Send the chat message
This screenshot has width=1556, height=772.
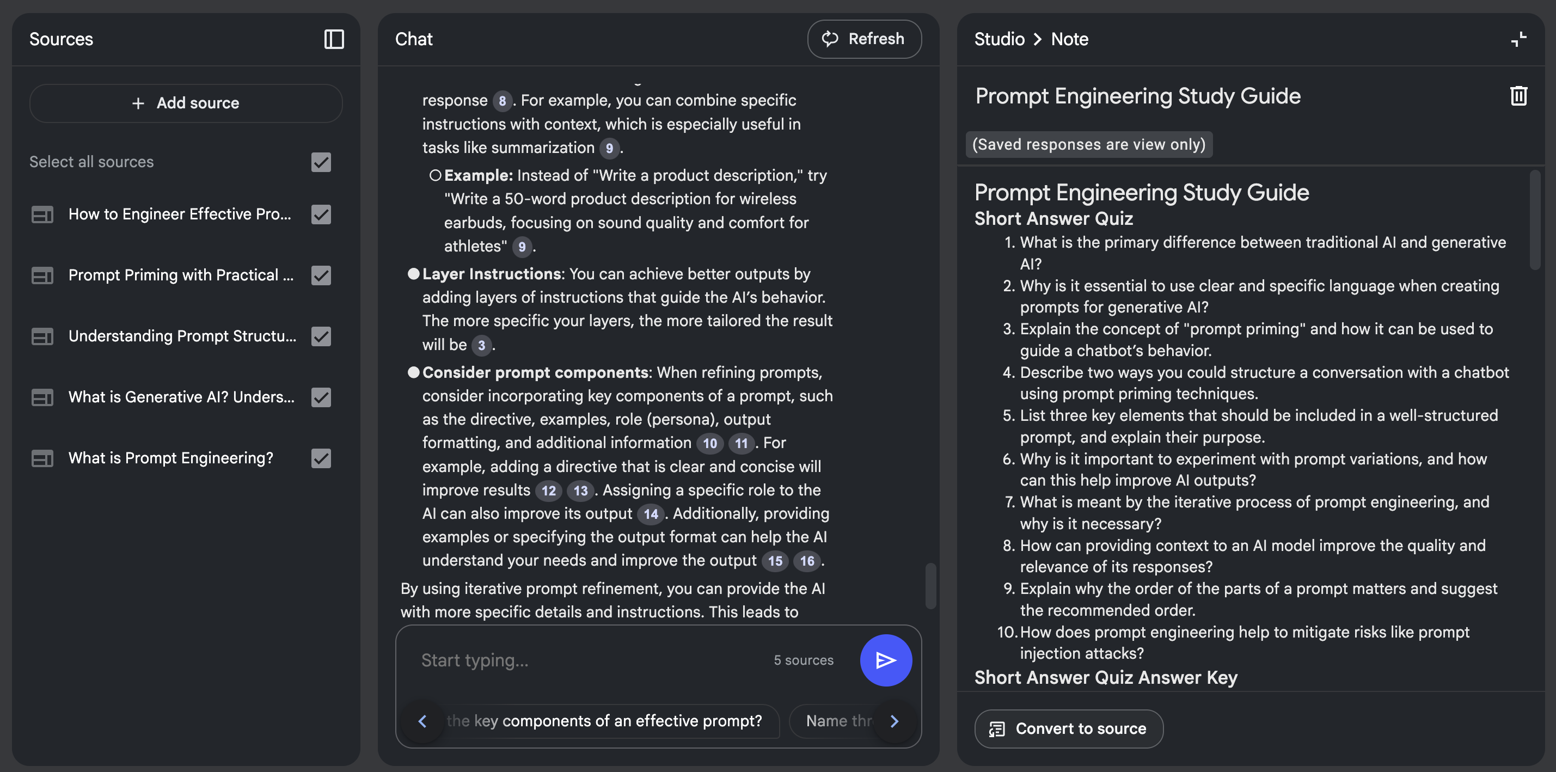(885, 660)
